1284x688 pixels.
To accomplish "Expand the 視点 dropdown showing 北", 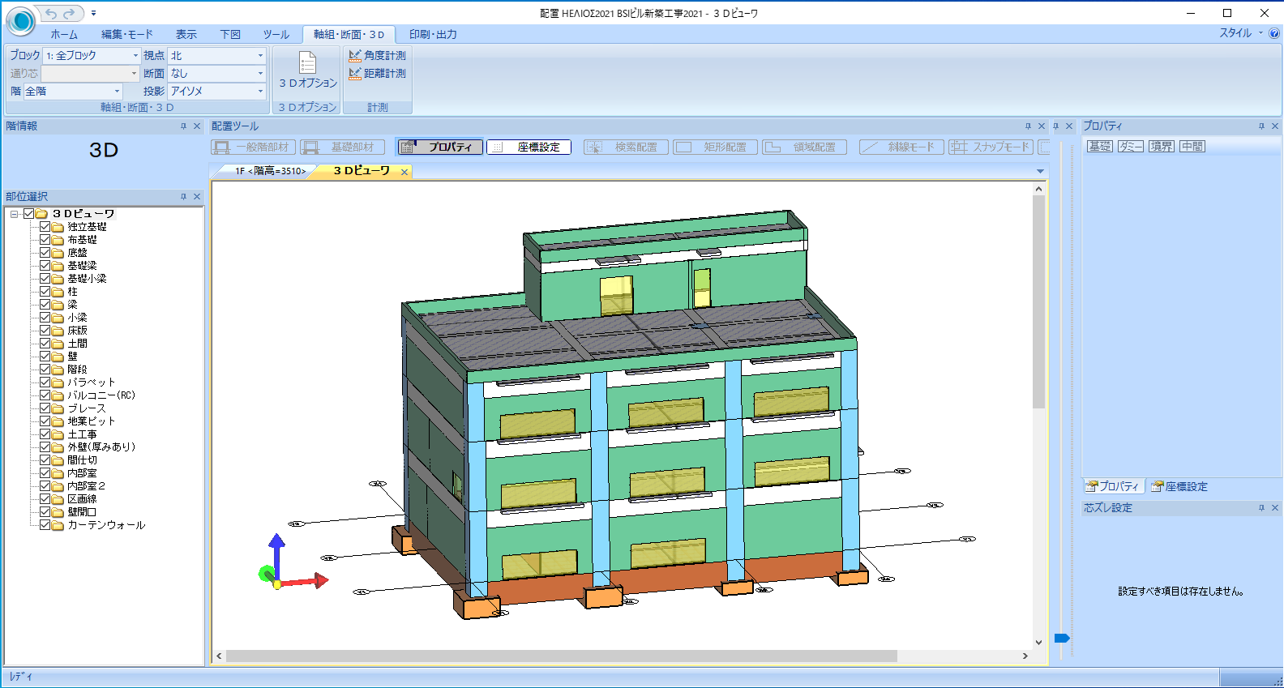I will [260, 55].
